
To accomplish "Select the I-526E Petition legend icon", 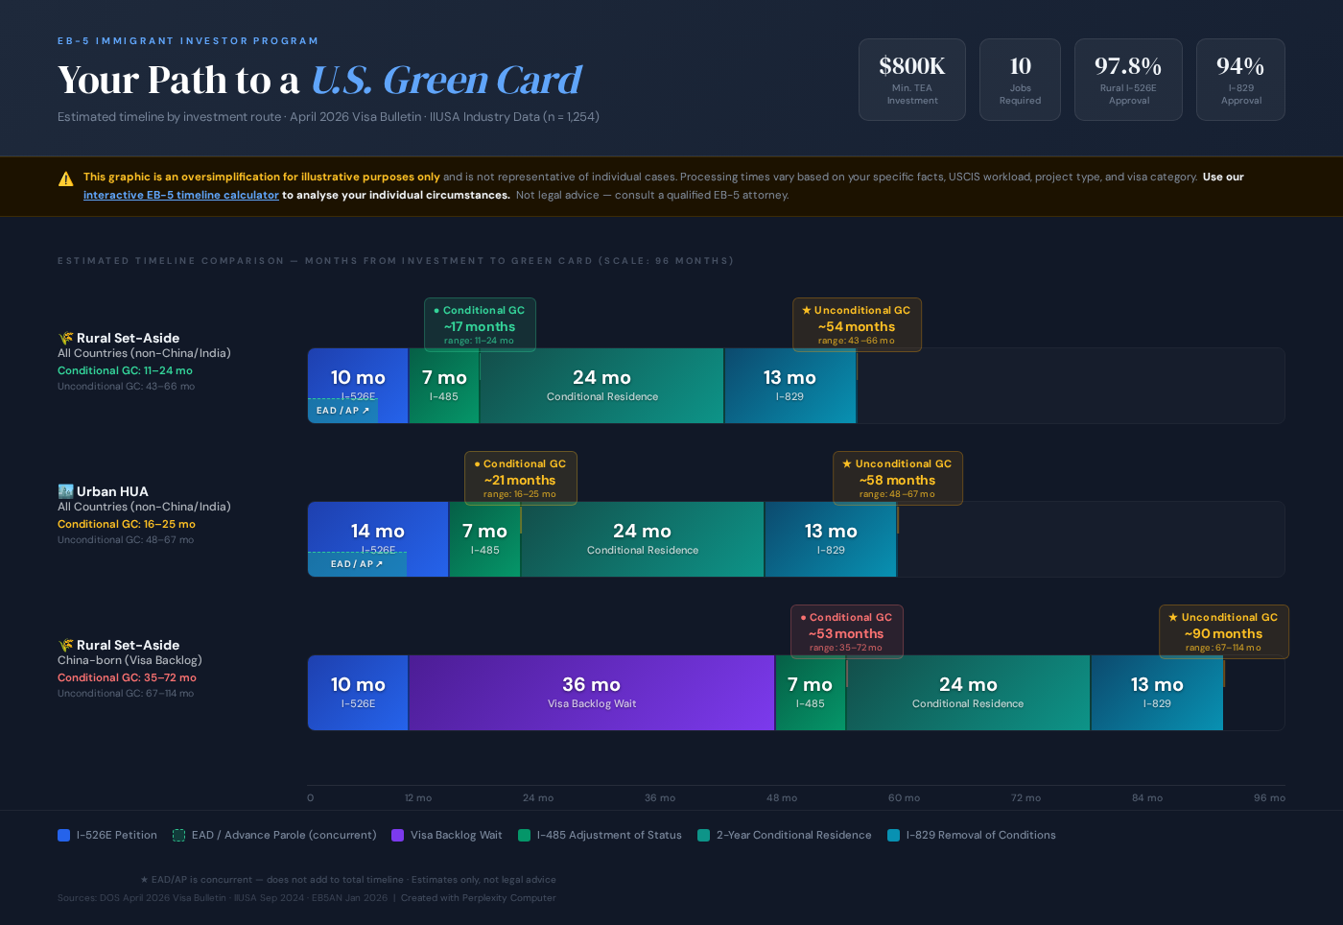I will pyautogui.click(x=63, y=836).
